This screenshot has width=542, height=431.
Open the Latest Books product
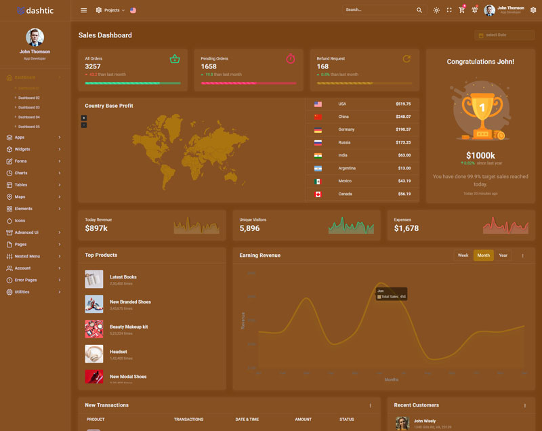(x=123, y=276)
